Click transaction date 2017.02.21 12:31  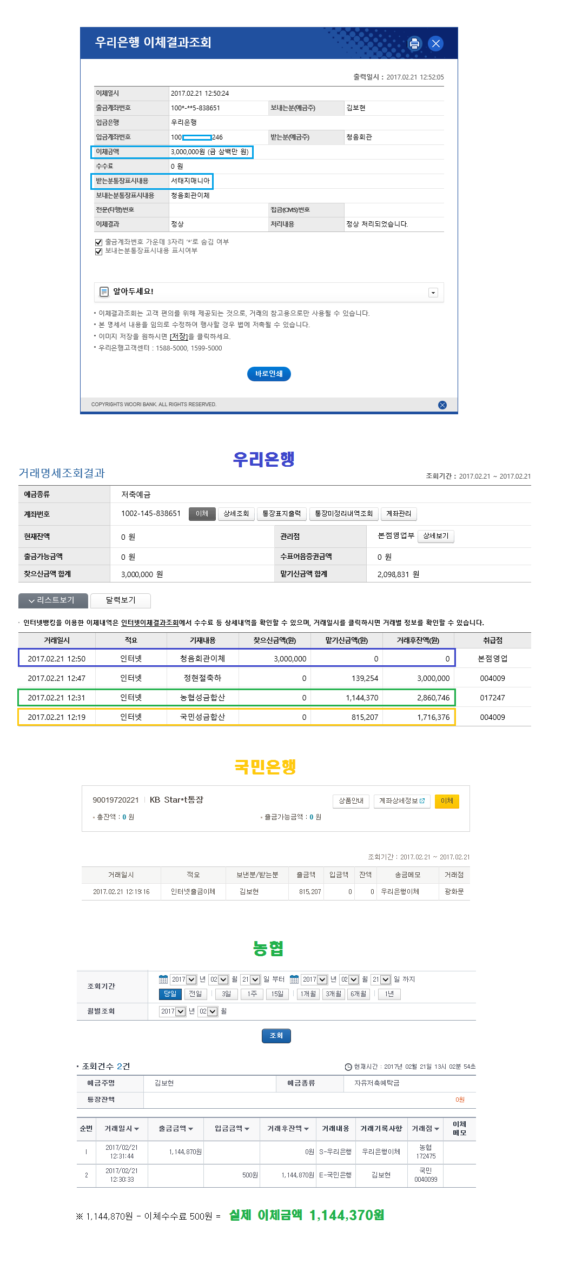57,698
